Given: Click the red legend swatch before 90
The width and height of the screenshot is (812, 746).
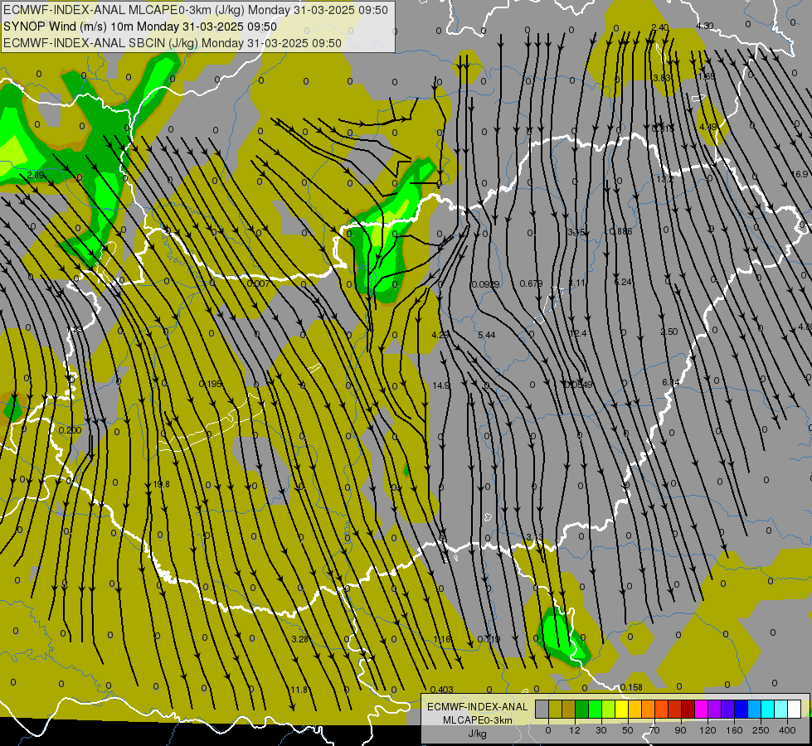Looking at the screenshot, I should click(x=675, y=709).
